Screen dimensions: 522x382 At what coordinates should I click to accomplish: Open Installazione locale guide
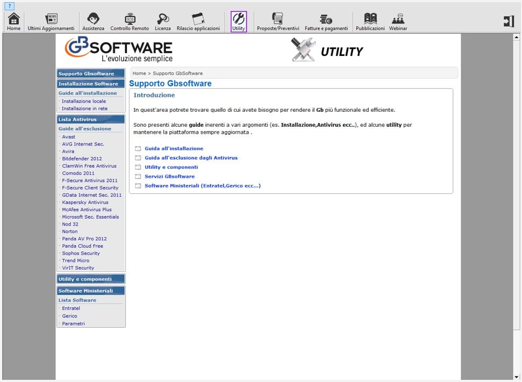click(x=84, y=101)
